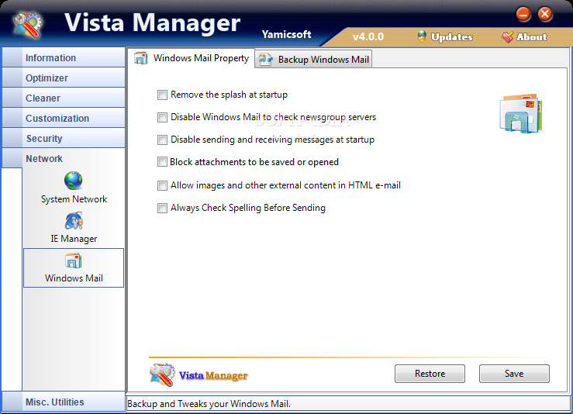Click the Updates globe icon
573x414 pixels.
pyautogui.click(x=422, y=36)
